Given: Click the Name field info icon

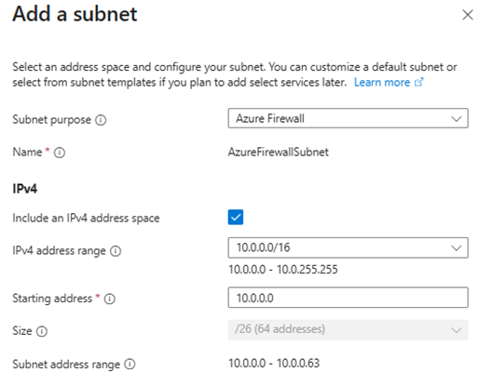Looking at the screenshot, I should tap(60, 153).
